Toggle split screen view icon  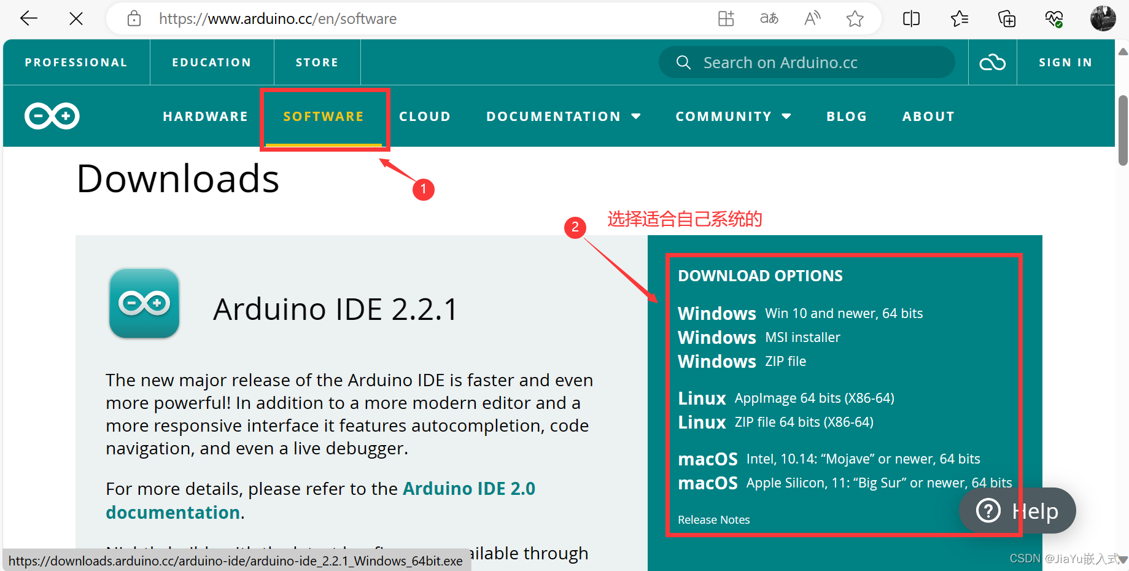click(x=911, y=19)
